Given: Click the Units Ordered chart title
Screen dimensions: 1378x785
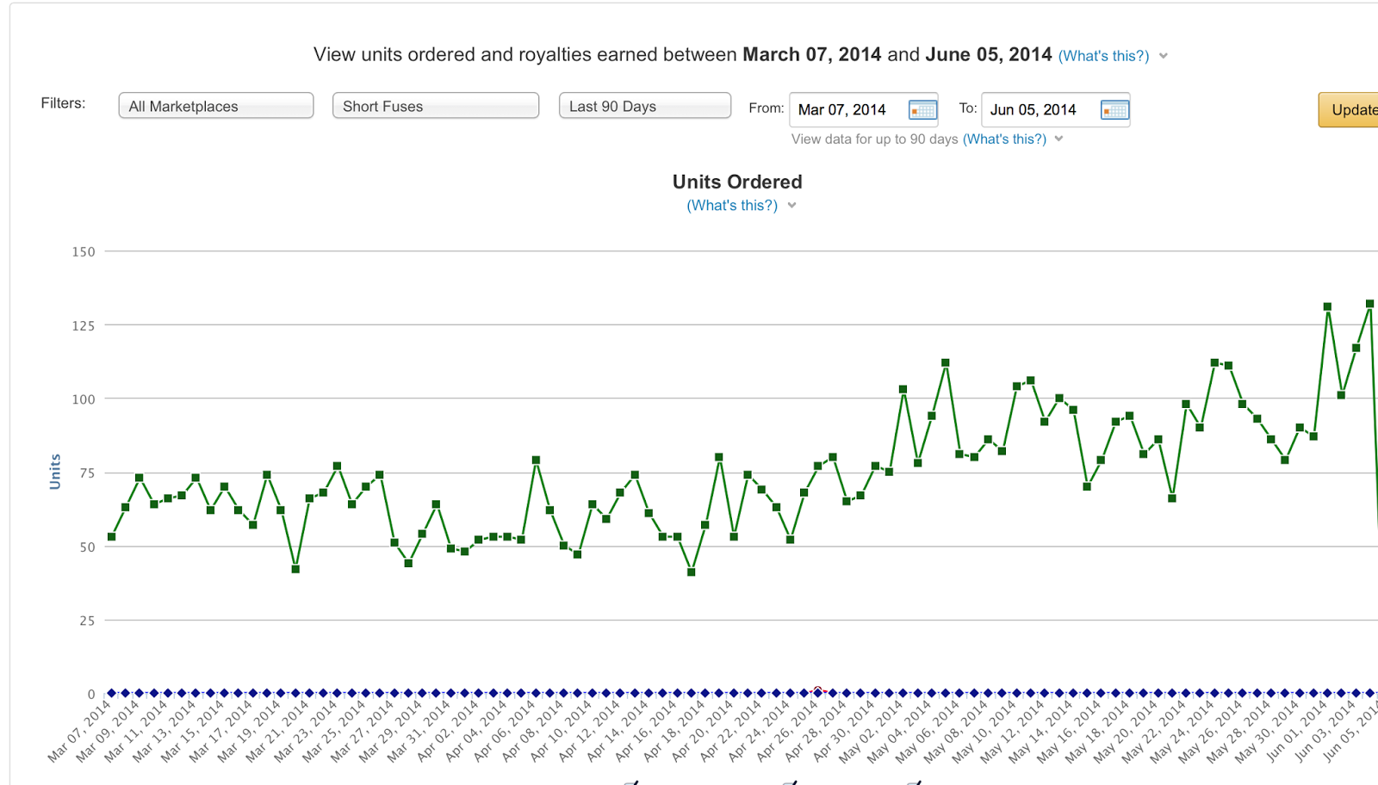Looking at the screenshot, I should click(x=737, y=182).
